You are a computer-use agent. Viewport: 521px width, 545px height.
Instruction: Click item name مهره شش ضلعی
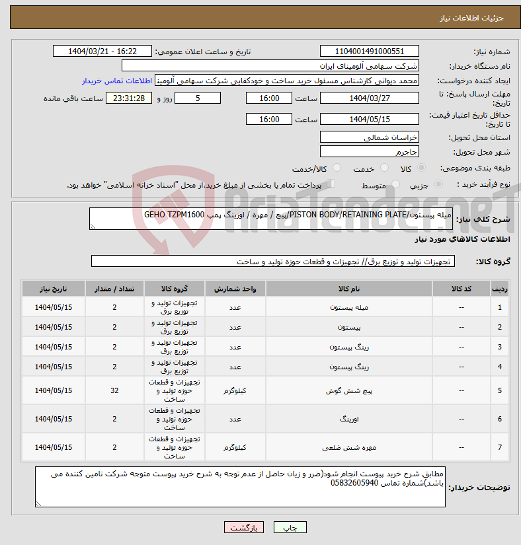click(349, 448)
